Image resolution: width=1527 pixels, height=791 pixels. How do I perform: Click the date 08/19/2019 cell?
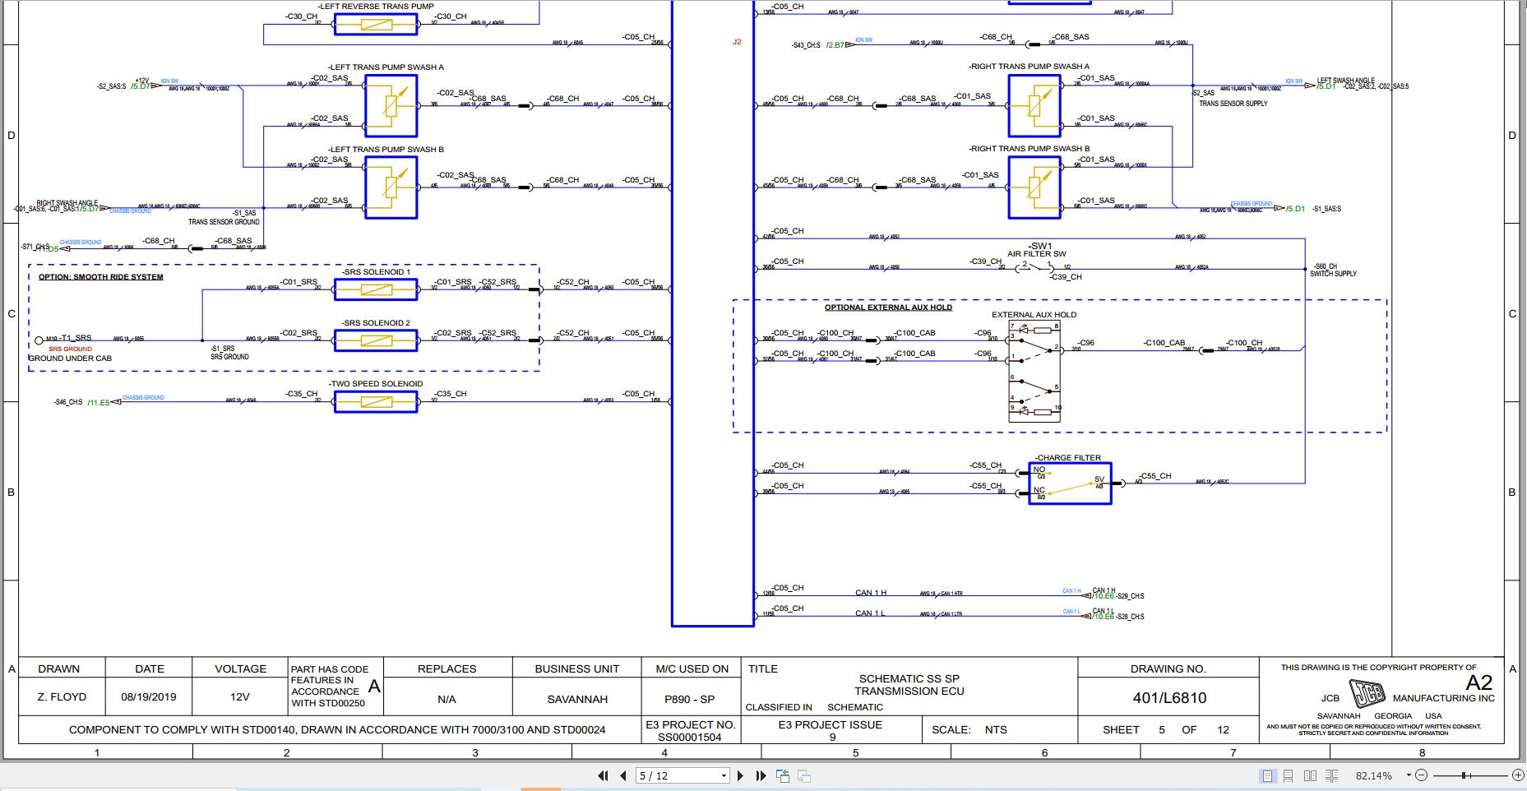[x=149, y=696]
